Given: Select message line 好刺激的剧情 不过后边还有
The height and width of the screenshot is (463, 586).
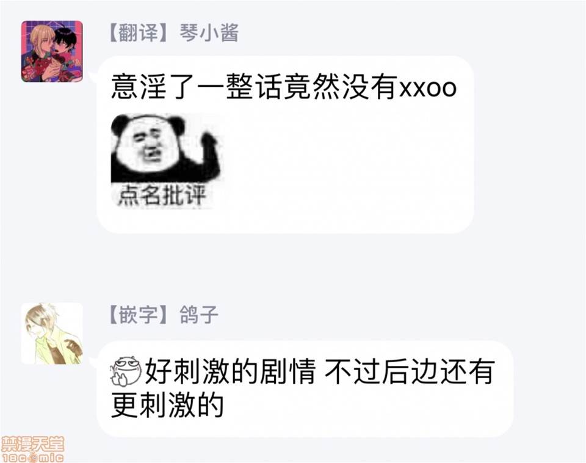Looking at the screenshot, I should [x=319, y=371].
